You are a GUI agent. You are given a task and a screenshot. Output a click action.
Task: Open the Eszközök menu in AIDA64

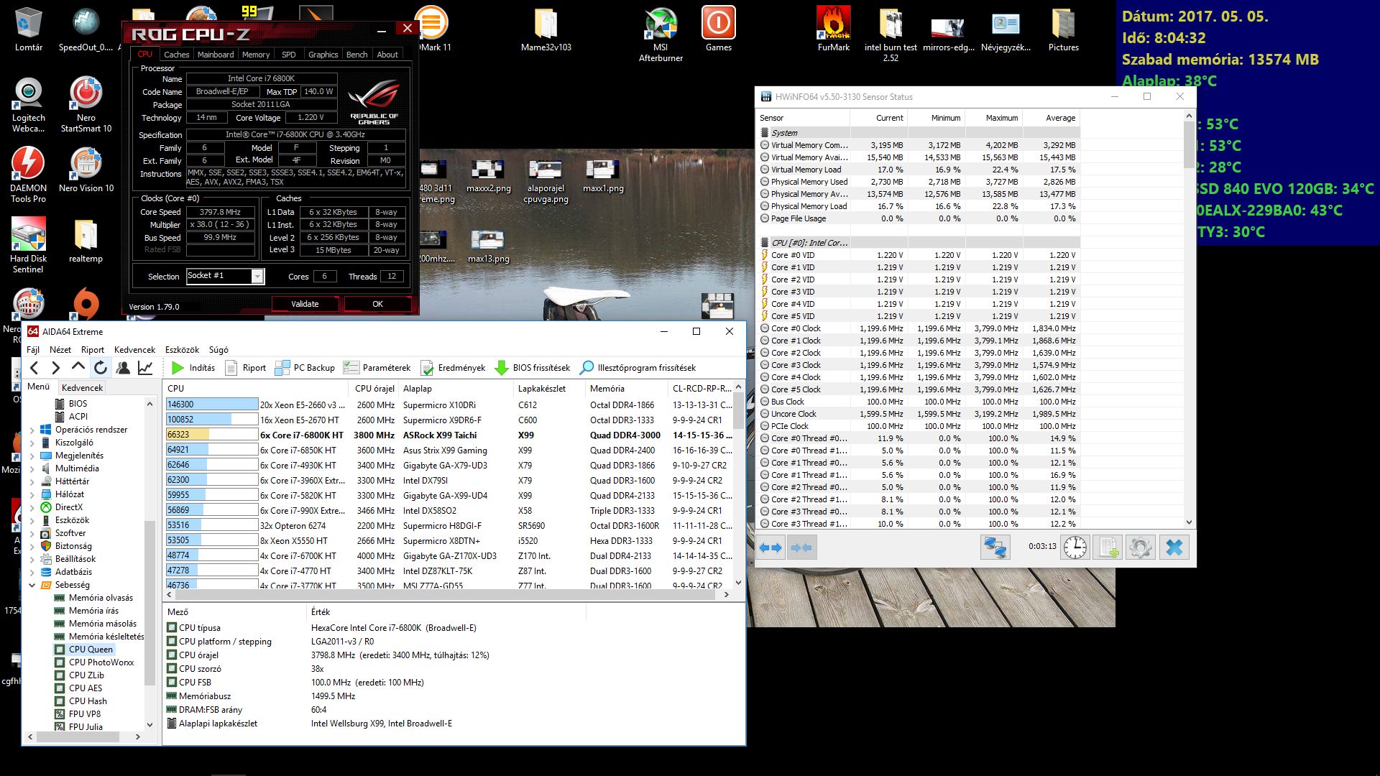tap(182, 350)
